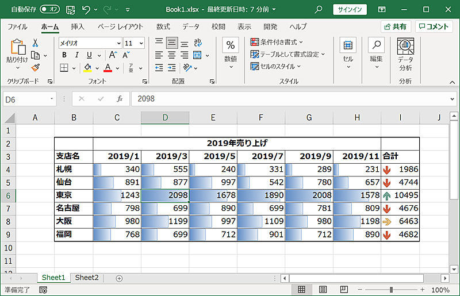Increase font size with large A icon
Image resolution: width=460 pixels, height=296 pixels.
[113, 55]
